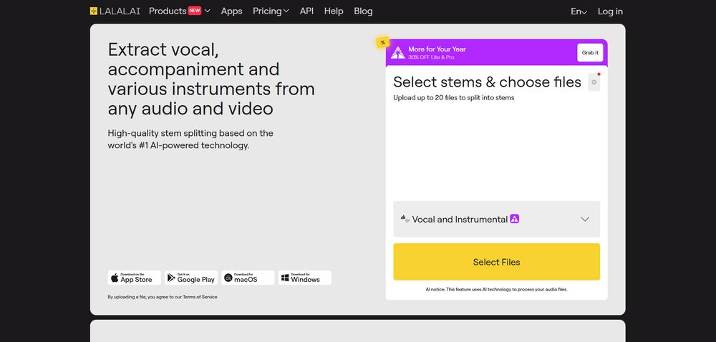Click the LALAL.AI logo

[x=116, y=11]
